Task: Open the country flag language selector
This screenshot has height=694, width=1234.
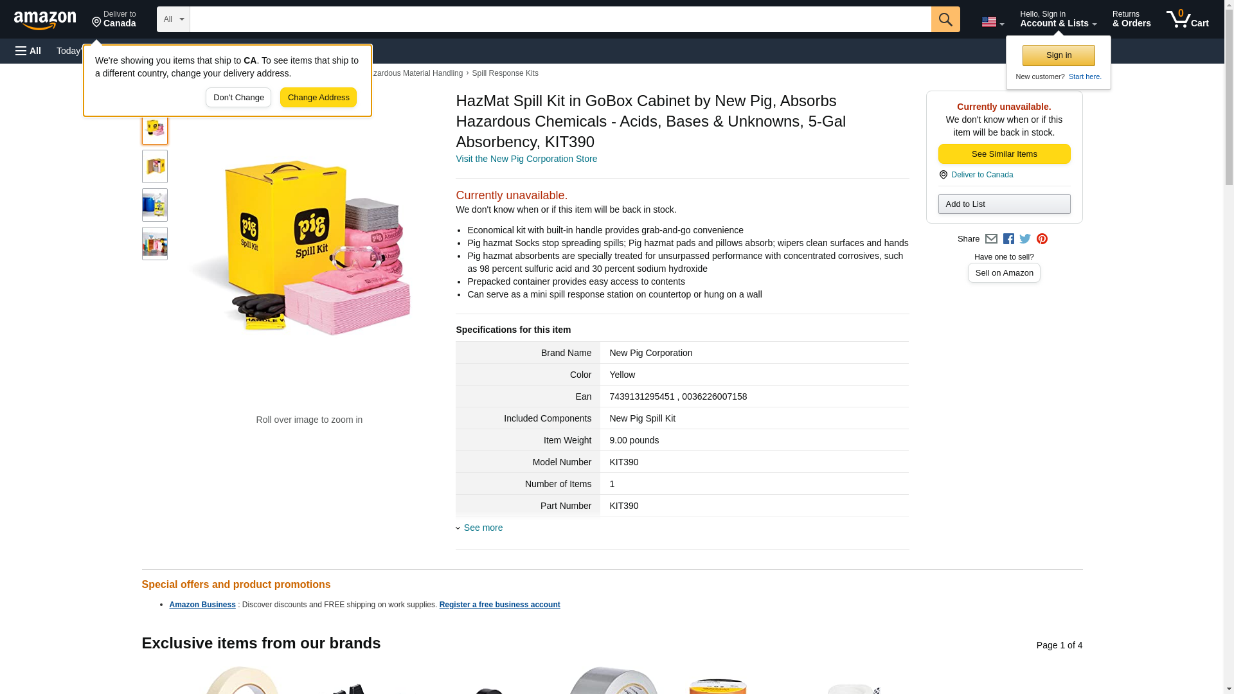Action: (992, 22)
